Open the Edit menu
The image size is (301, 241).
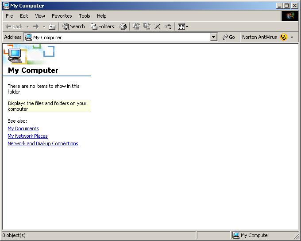[x=24, y=16]
